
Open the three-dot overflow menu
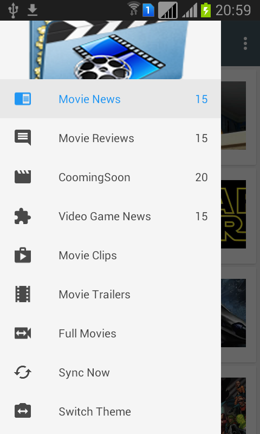[245, 43]
